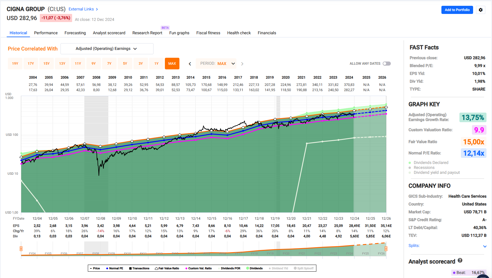The image size is (492, 278).
Task: Switch to the Forecasting tab
Action: 75,33
